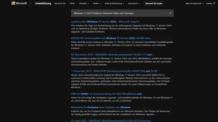218x122 pixels.
Task: Submit search with the arrow icon
Action: [170, 13]
